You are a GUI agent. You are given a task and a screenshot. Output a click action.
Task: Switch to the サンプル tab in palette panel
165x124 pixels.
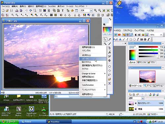142,62
